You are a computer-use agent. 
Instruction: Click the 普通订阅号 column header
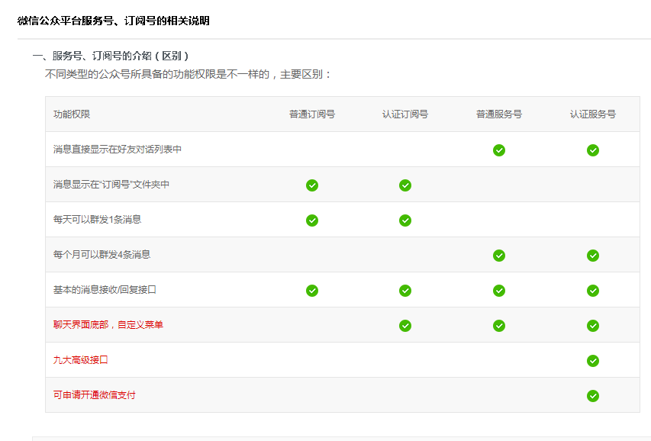coord(312,114)
